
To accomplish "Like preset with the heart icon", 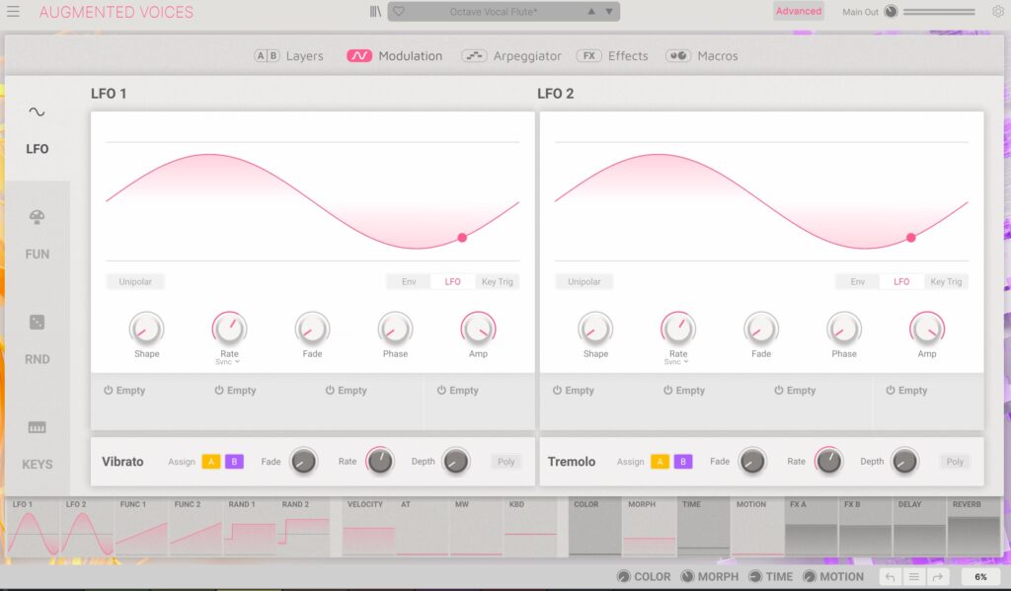I will 399,12.
